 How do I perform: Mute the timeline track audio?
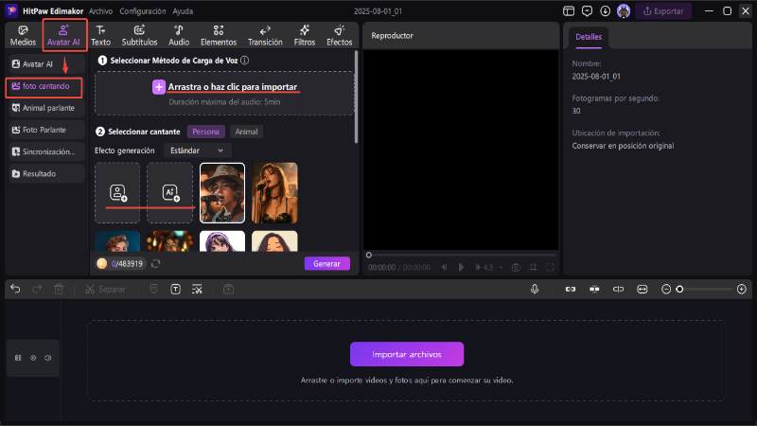48,358
